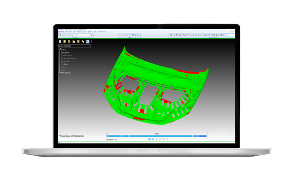Collapse the Objects tree node
This screenshot has width=293, height=179.
pos(63,53)
